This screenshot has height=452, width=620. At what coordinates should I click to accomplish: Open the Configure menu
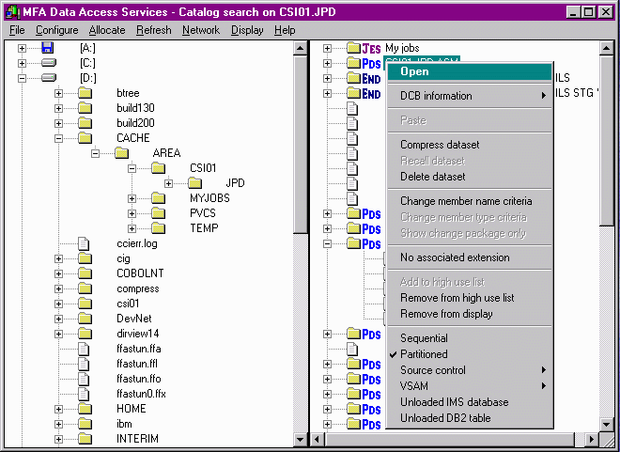56,30
